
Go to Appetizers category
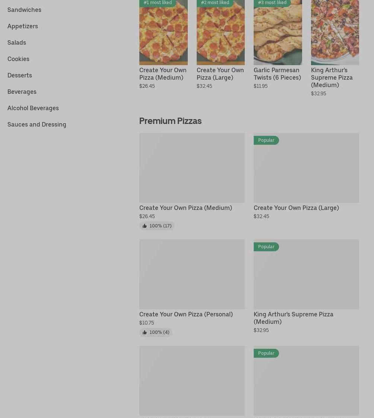[x=23, y=26]
